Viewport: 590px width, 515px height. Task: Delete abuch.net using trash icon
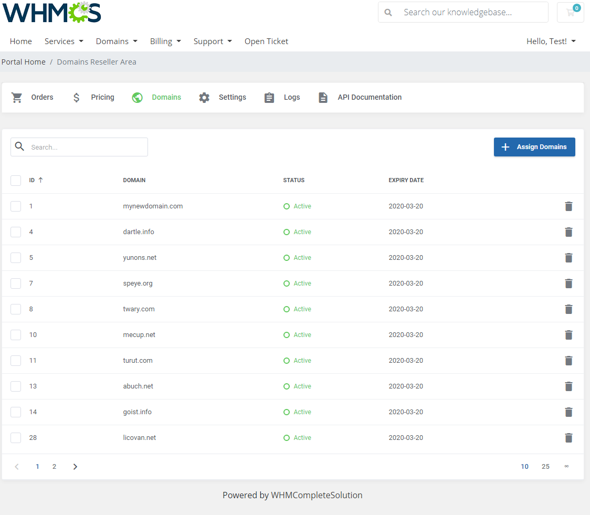(568, 386)
